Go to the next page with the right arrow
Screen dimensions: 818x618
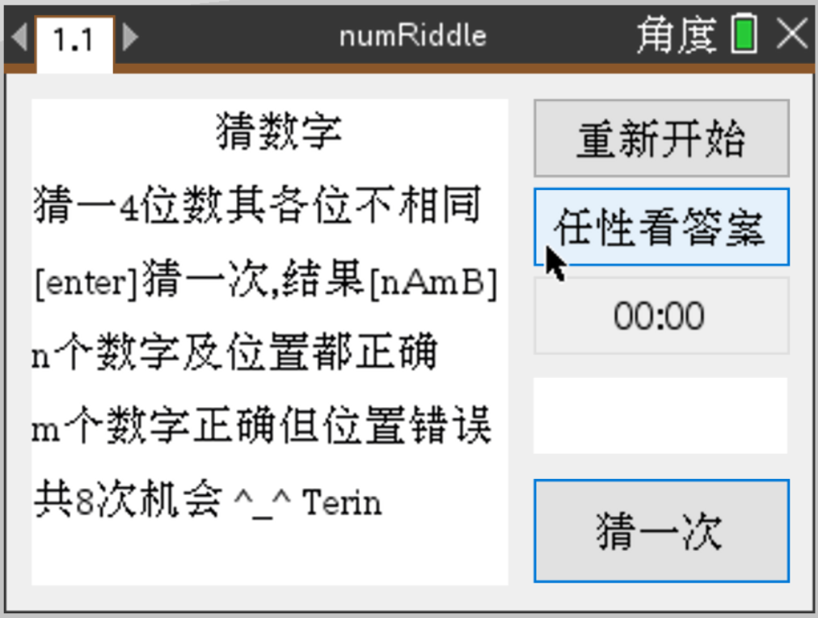[x=130, y=37]
